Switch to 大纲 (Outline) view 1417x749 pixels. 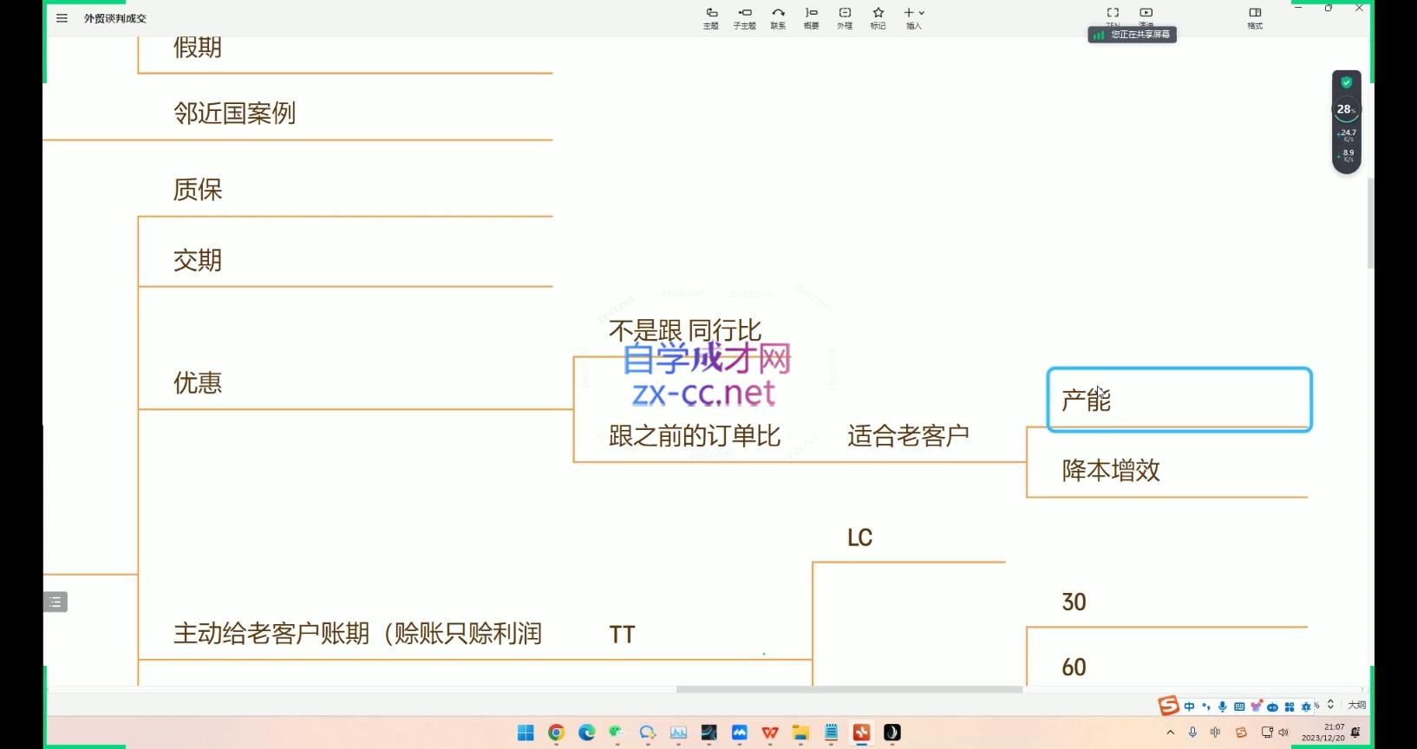click(x=1356, y=705)
